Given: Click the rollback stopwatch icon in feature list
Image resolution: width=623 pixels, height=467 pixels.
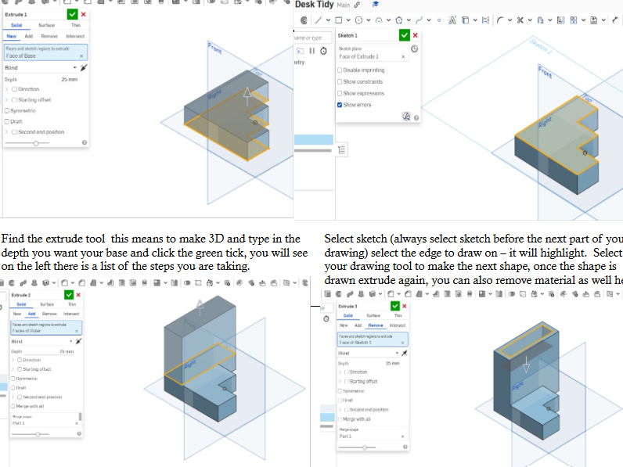Looking at the screenshot, I should 323,51.
